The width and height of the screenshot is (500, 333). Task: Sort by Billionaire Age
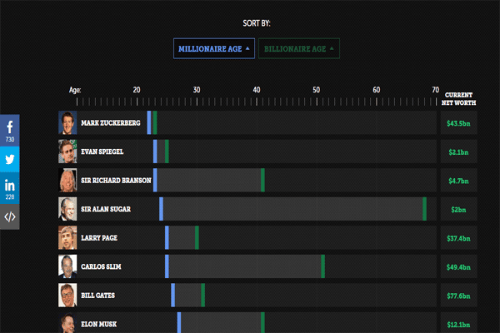(x=294, y=49)
